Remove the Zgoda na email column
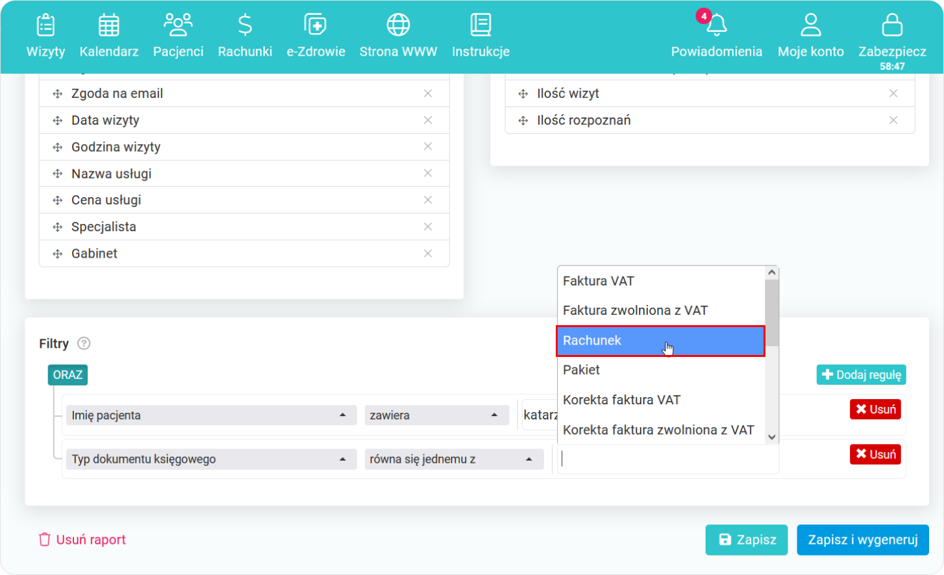The image size is (944, 575). (428, 93)
